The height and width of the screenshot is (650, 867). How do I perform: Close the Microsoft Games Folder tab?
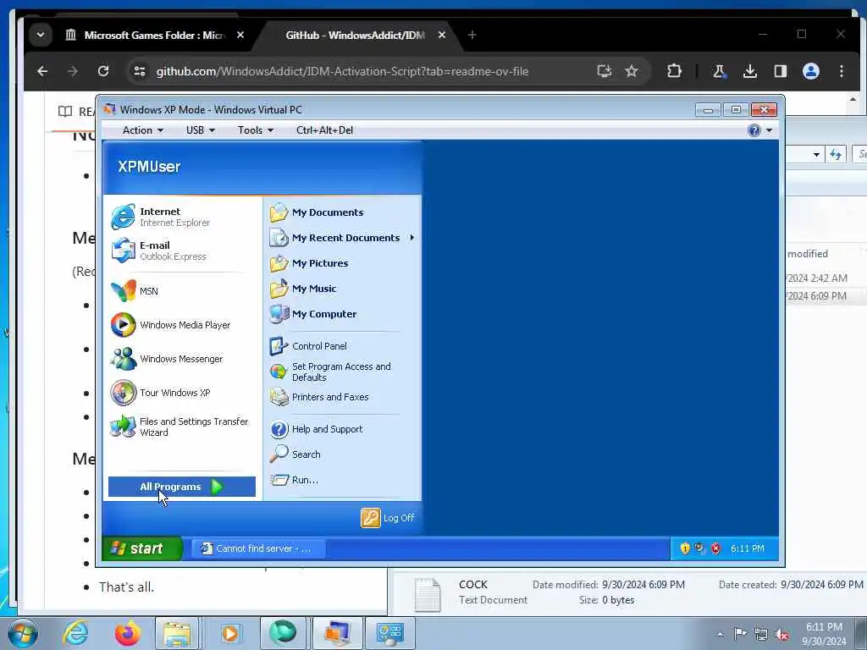pyautogui.click(x=240, y=35)
